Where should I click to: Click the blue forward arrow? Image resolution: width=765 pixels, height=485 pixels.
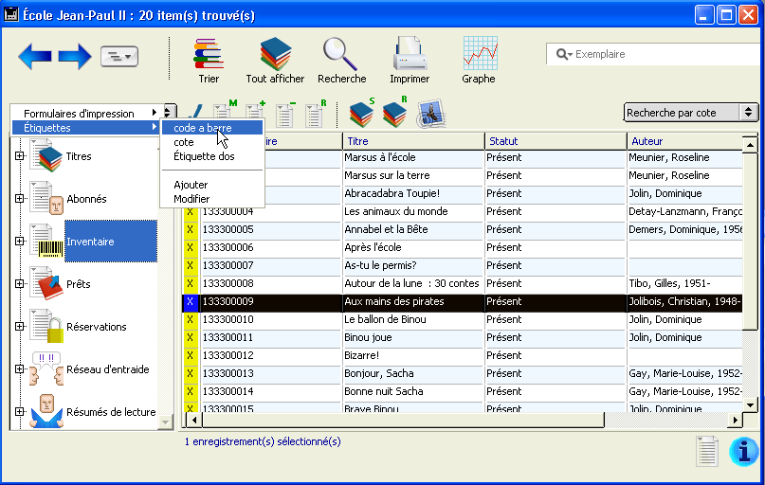click(x=75, y=57)
